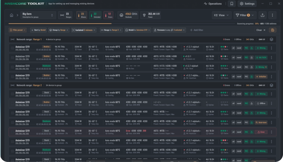Open the View dropdown

click(x=222, y=15)
